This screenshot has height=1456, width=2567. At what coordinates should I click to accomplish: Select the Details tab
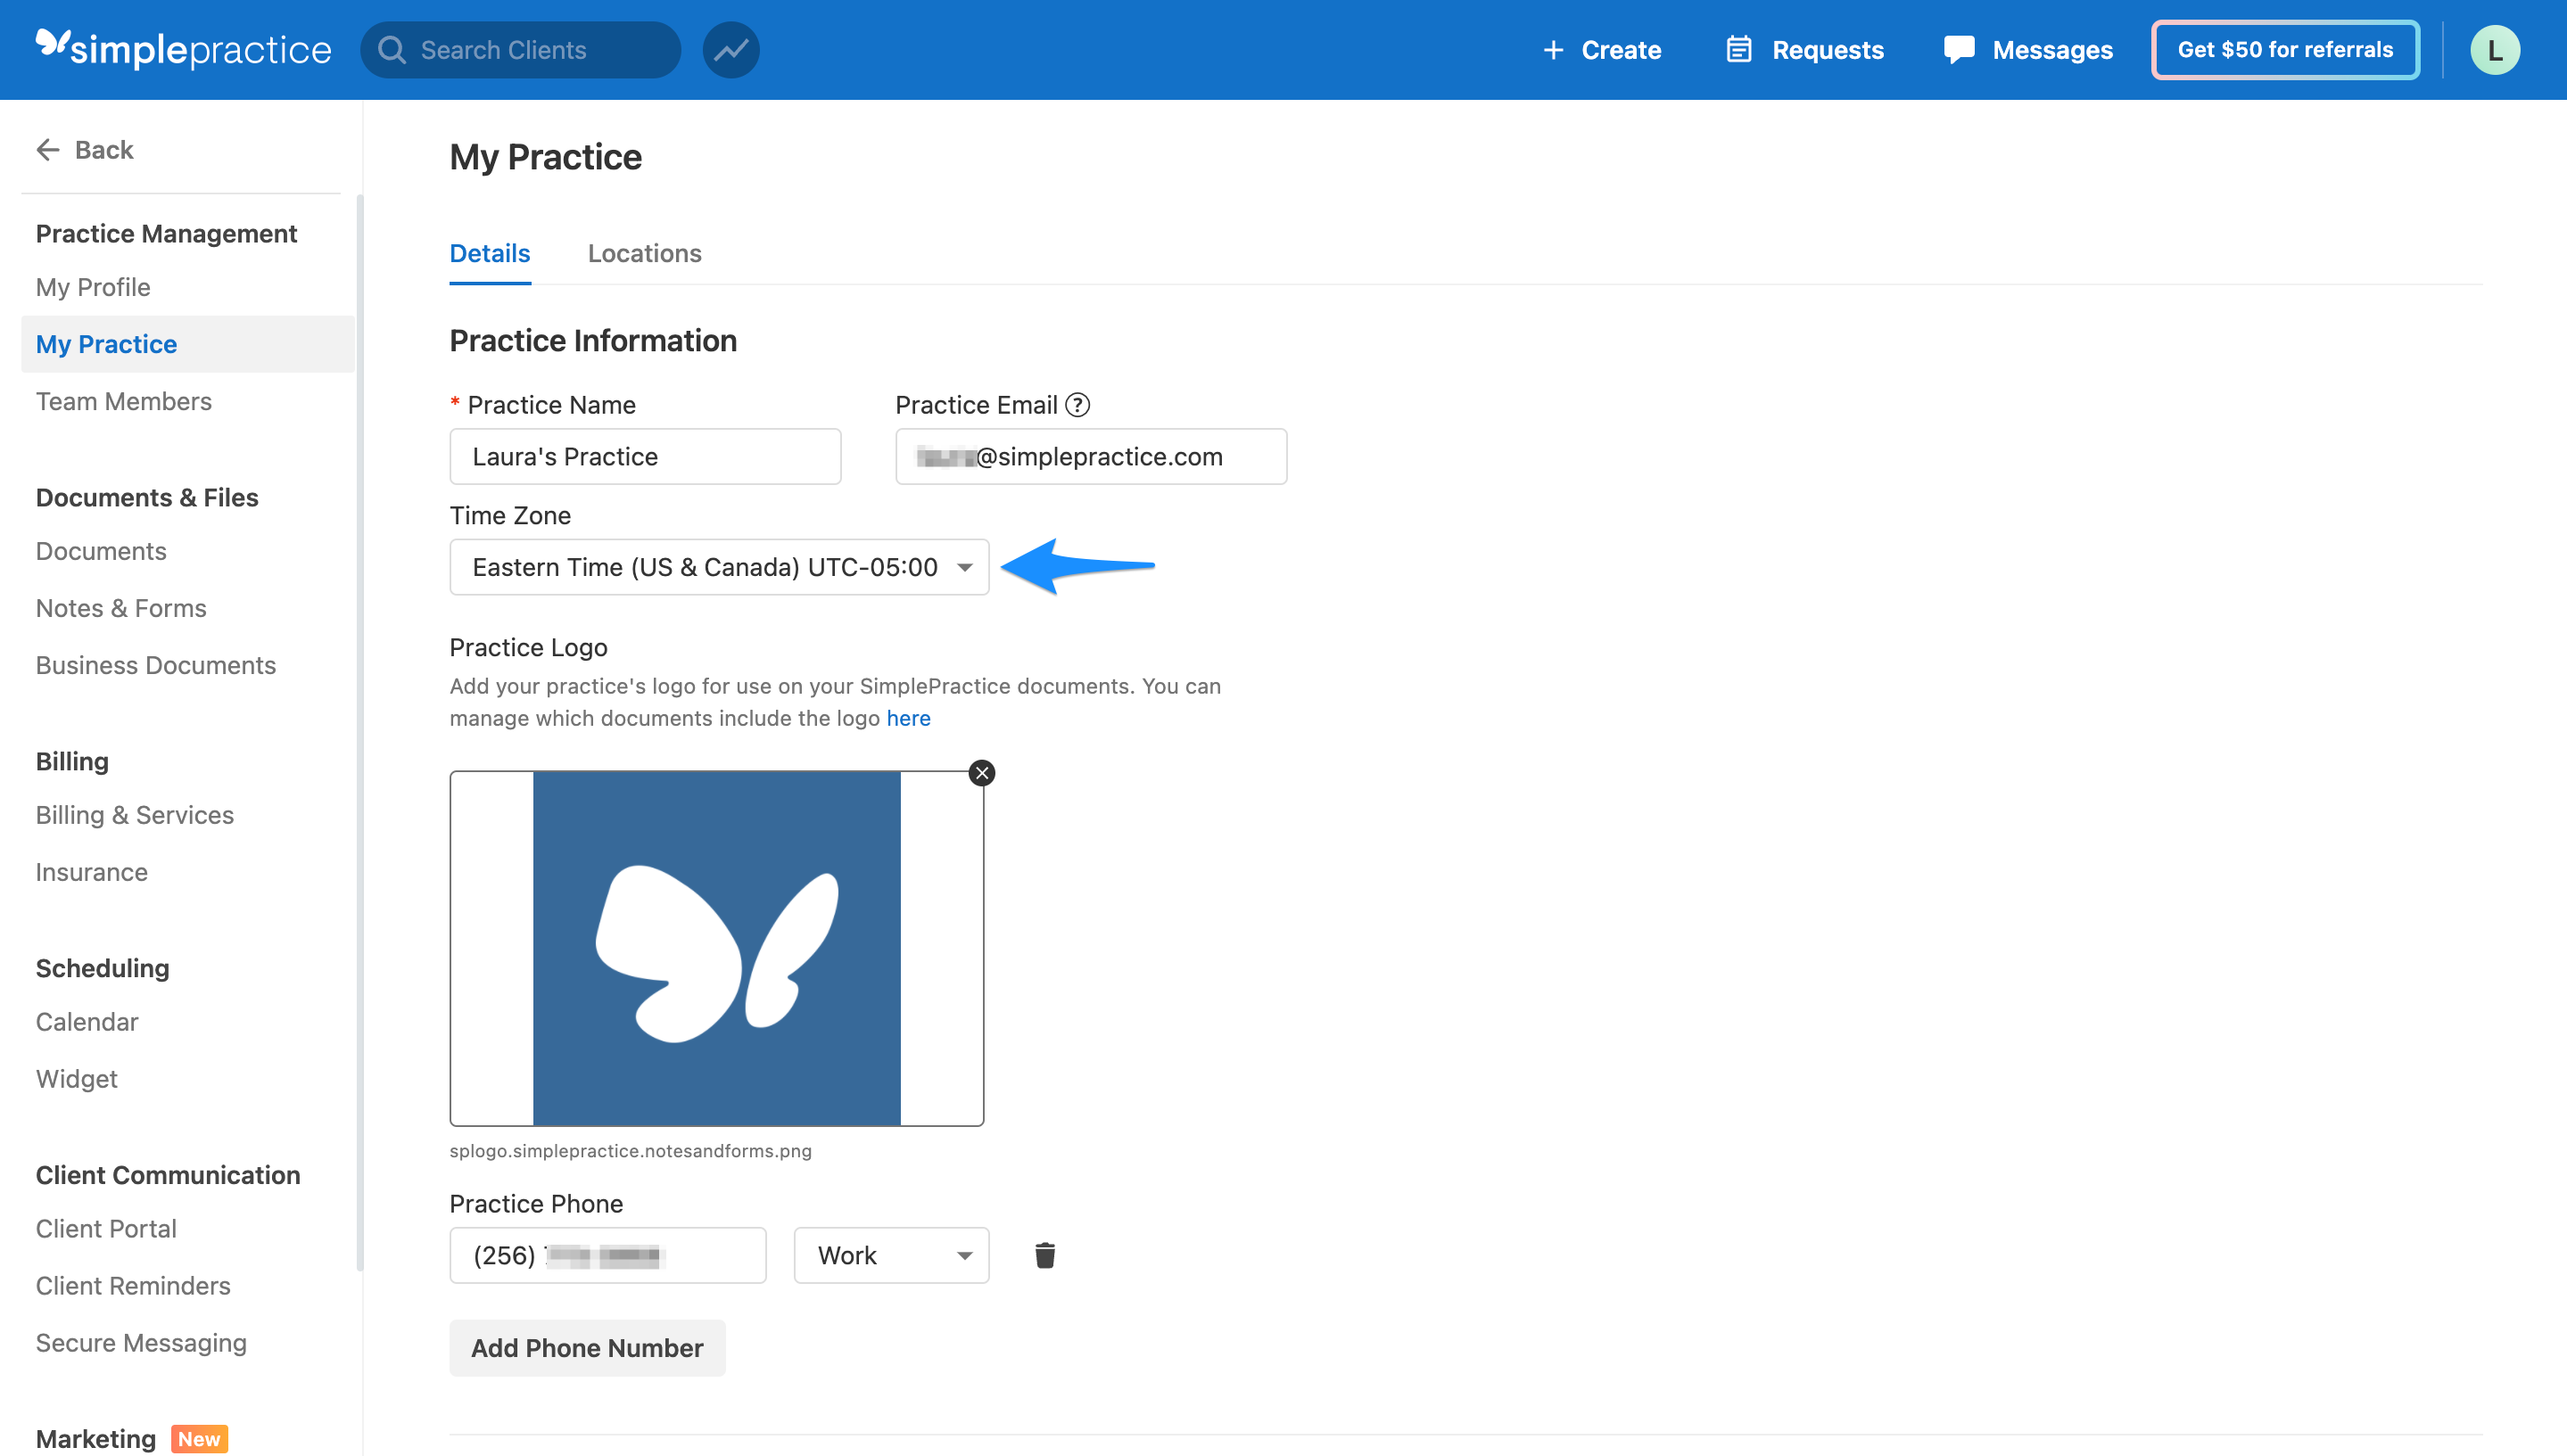pos(489,253)
